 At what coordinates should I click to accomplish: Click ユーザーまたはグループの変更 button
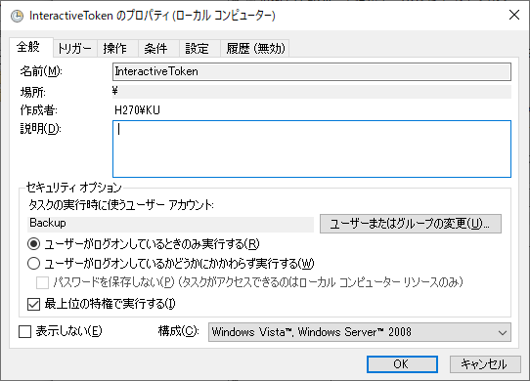[411, 224]
